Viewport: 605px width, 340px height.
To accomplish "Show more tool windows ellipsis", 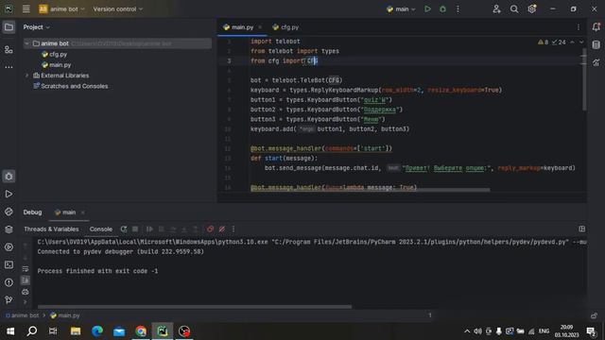I will click(x=9, y=67).
